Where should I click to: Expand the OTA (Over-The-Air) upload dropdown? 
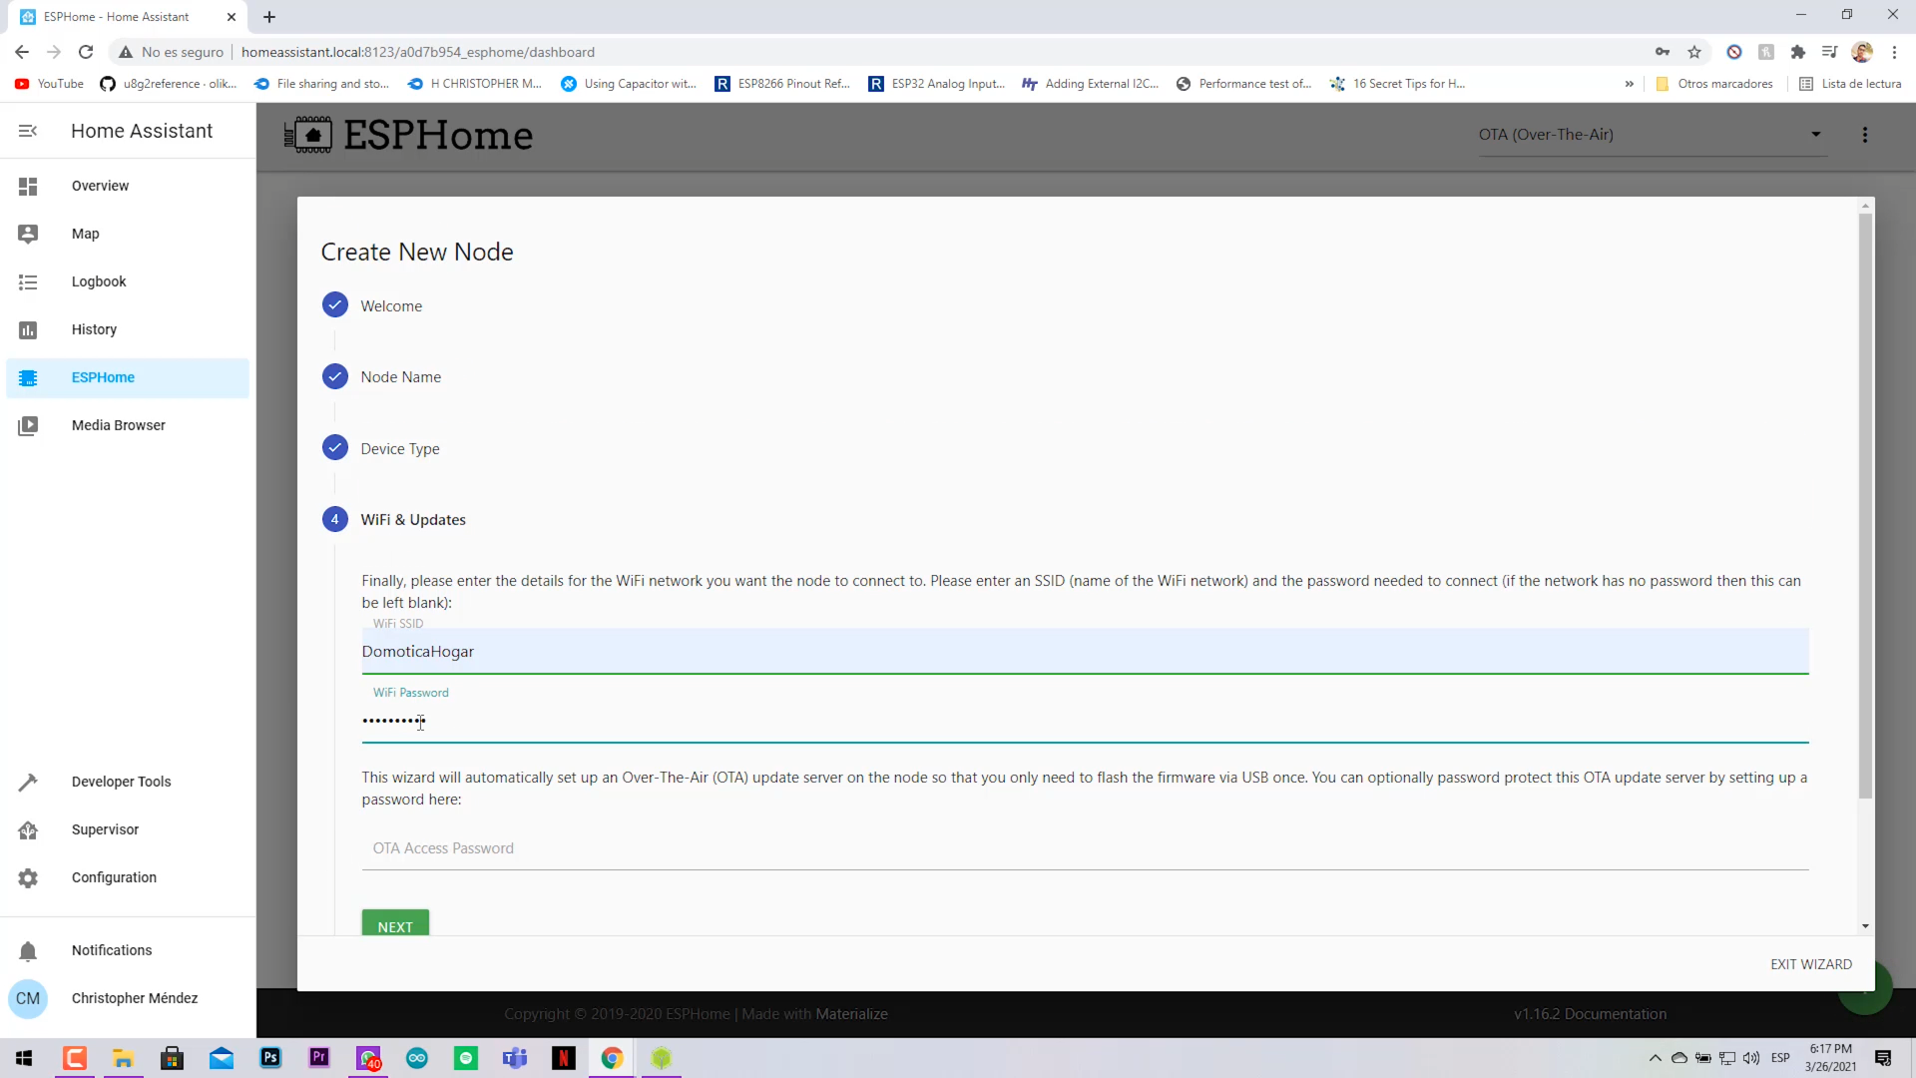[1652, 135]
